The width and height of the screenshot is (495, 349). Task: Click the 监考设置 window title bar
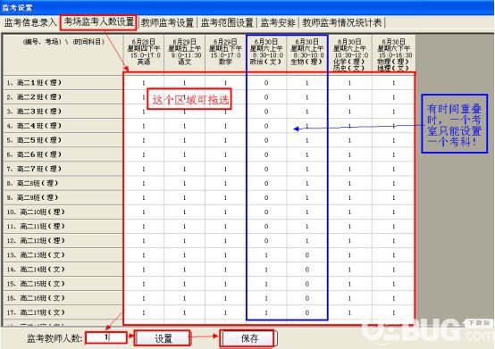pyautogui.click(x=247, y=7)
